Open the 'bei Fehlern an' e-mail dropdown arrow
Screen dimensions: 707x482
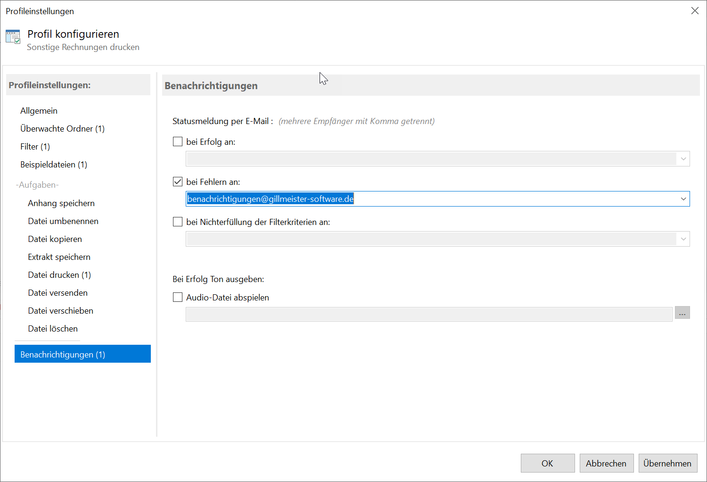[x=683, y=199]
